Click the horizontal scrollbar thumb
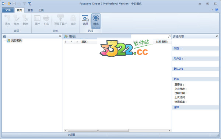221x139 pixels. tap(98, 131)
